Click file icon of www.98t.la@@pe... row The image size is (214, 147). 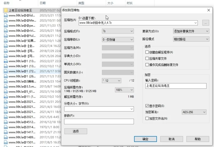pyautogui.click(x=6, y=25)
